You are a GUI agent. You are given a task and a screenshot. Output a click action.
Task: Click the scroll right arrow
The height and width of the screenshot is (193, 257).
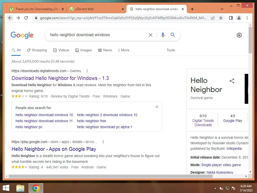246,176
